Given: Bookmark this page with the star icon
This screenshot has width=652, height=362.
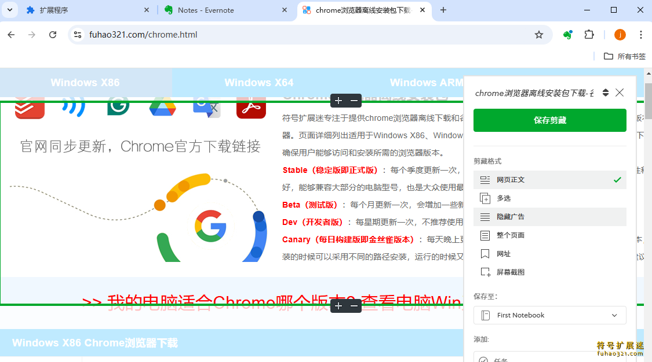Looking at the screenshot, I should coord(539,35).
